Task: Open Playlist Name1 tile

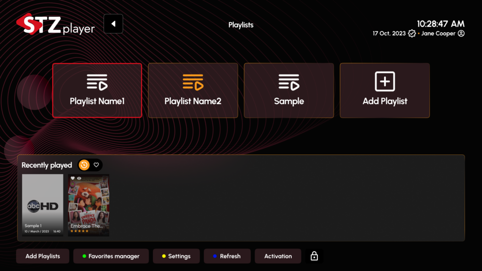Action: click(97, 91)
